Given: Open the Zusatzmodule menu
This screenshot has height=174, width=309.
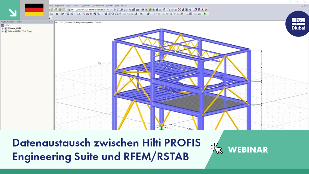Looking at the screenshot, I should pyautogui.click(x=98, y=6).
